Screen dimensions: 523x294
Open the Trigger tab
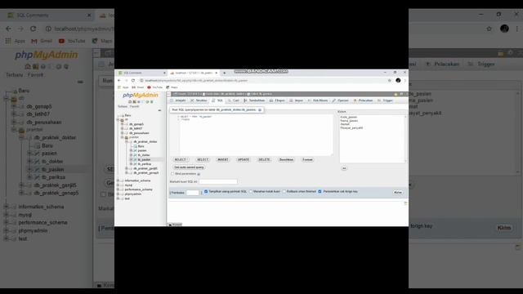click(385, 100)
